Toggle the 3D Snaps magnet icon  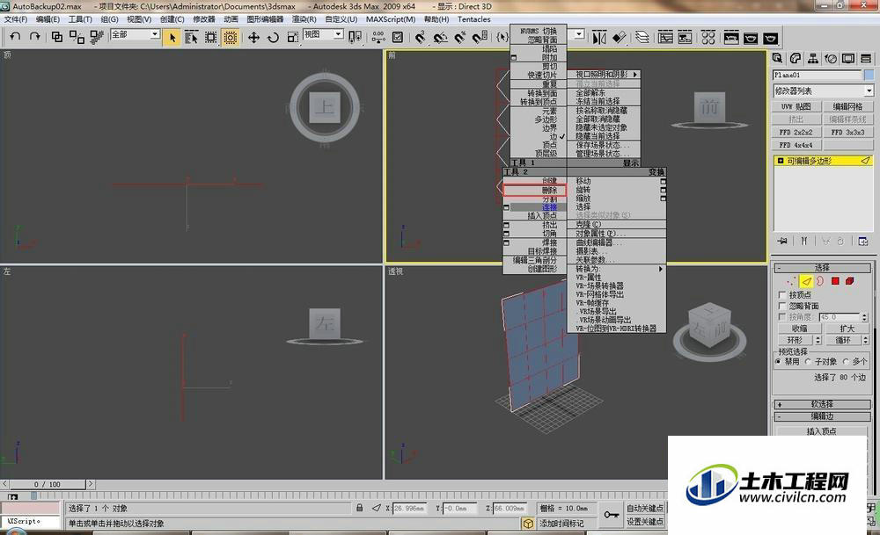pyautogui.click(x=421, y=38)
